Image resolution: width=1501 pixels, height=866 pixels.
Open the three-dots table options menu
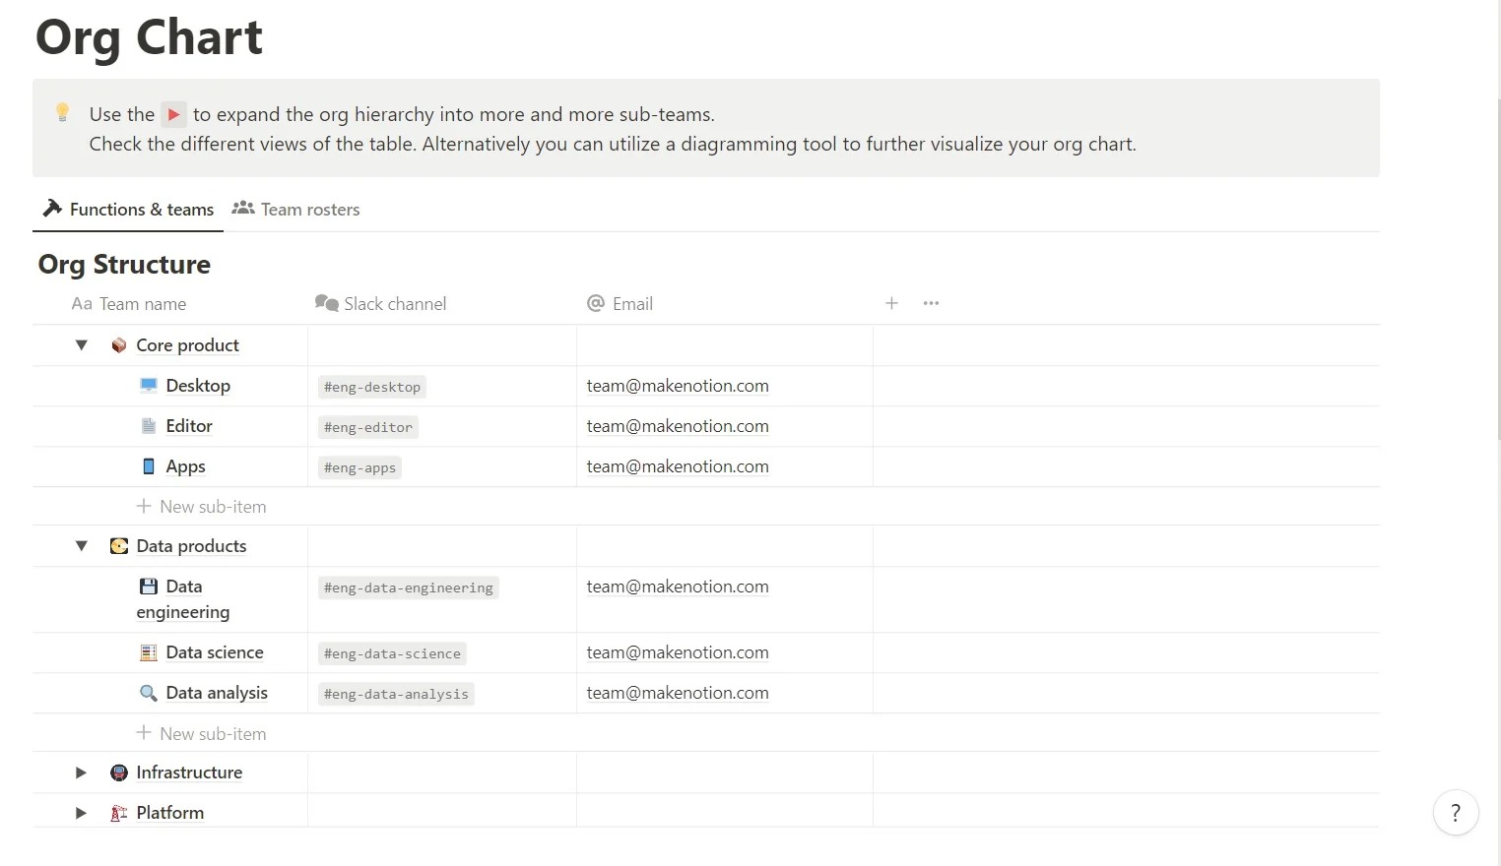(931, 303)
